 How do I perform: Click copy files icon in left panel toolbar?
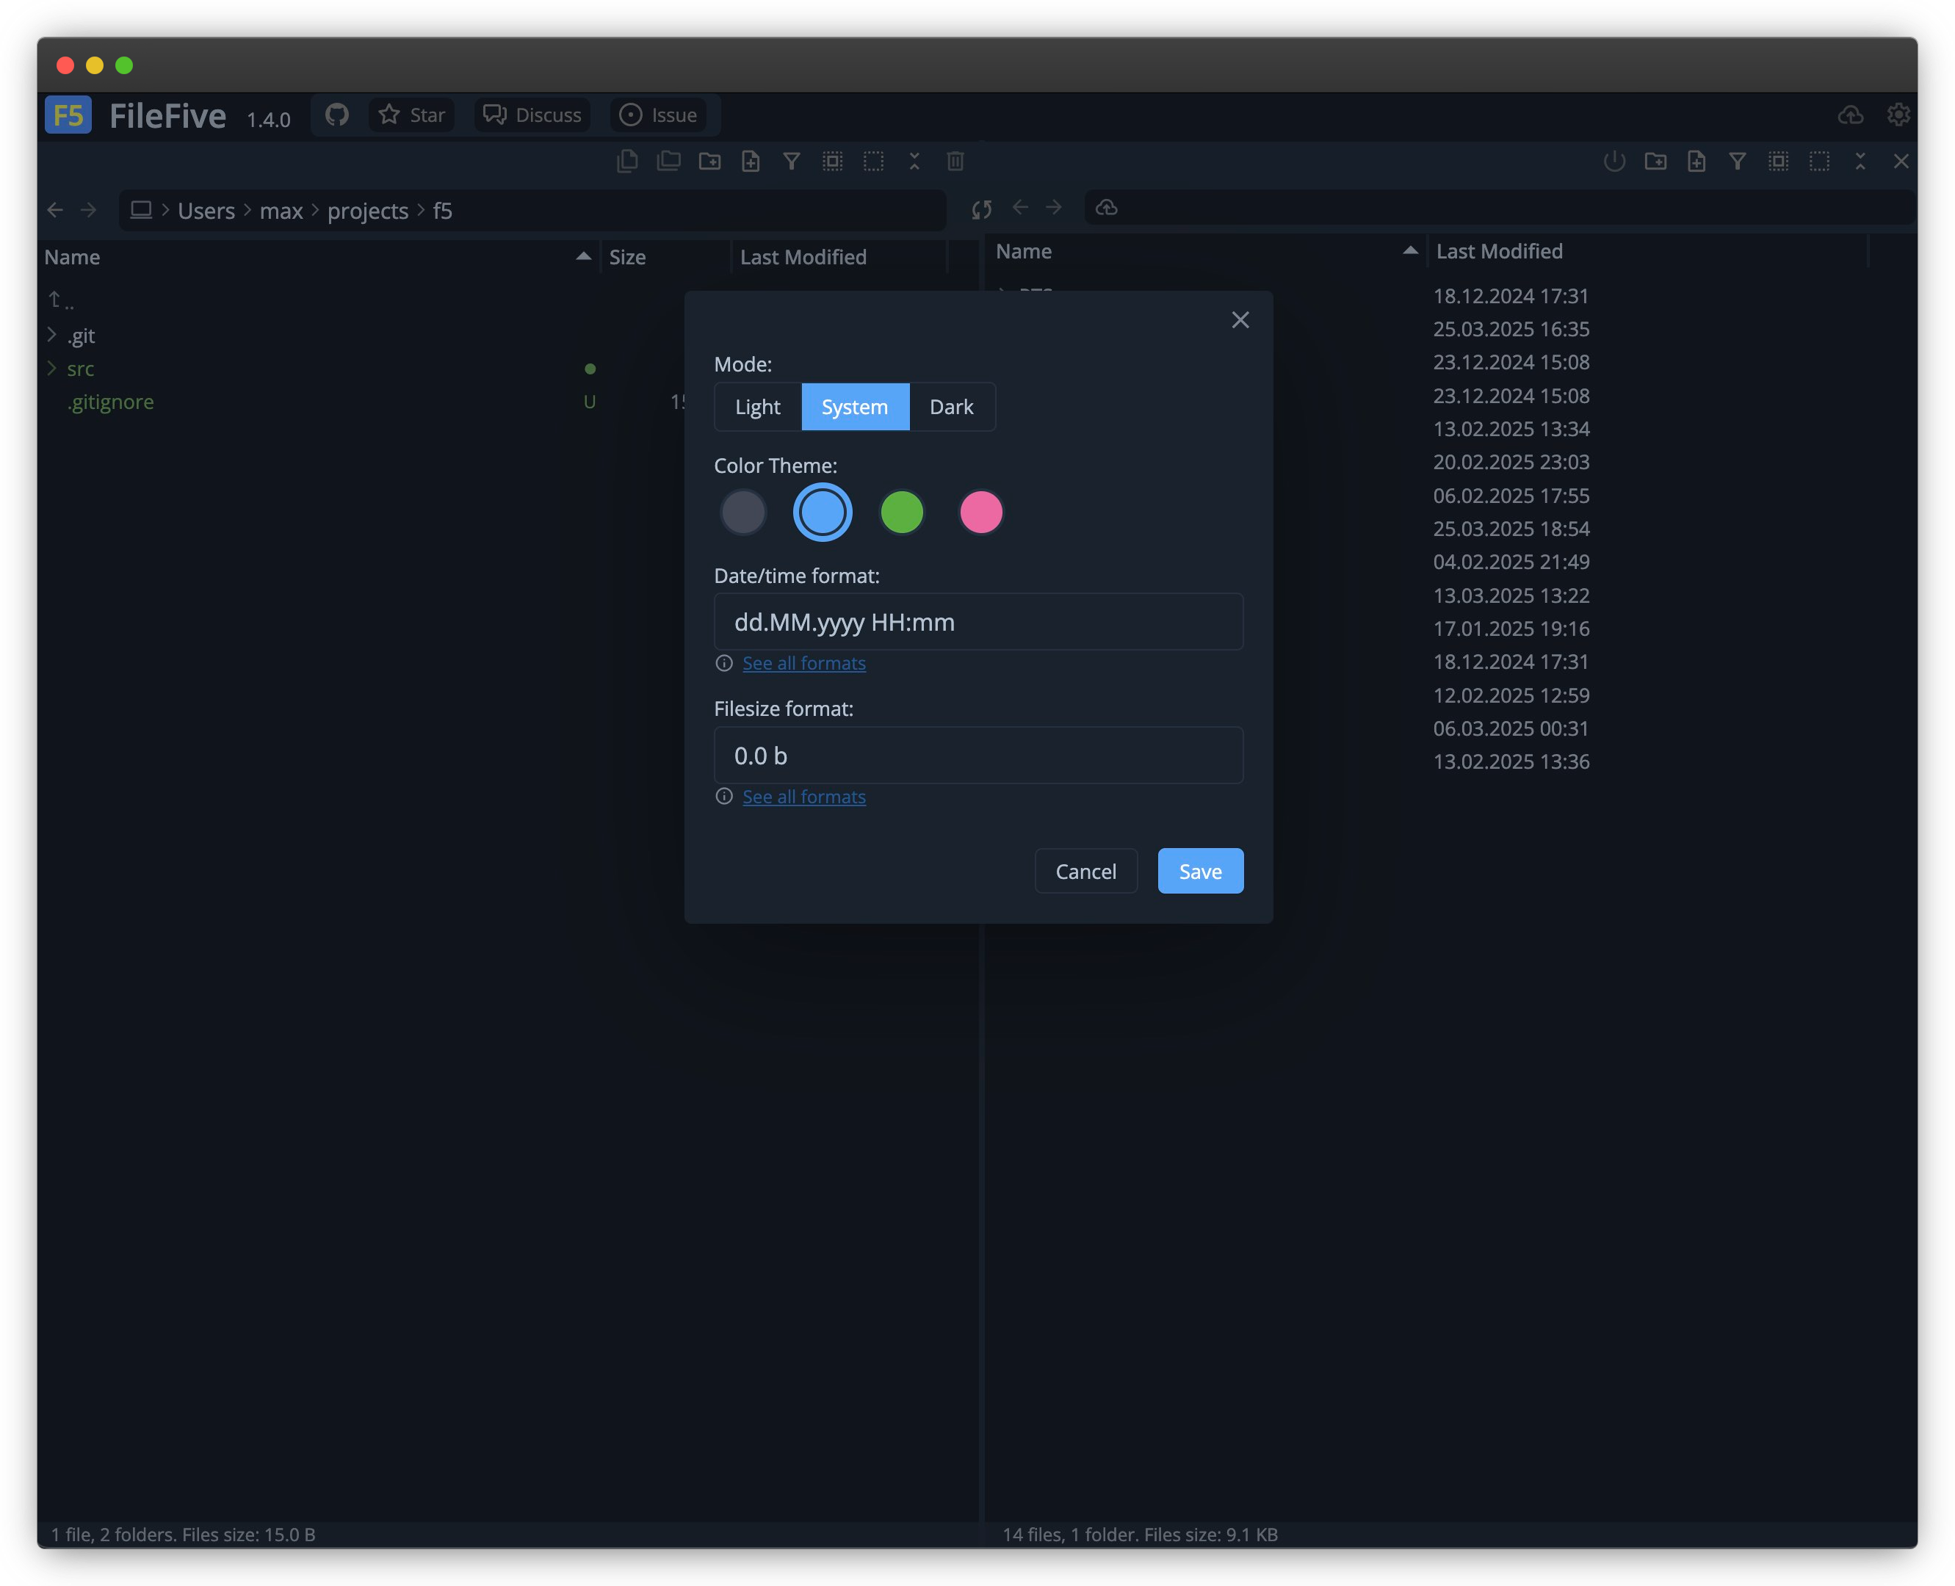pyautogui.click(x=628, y=162)
